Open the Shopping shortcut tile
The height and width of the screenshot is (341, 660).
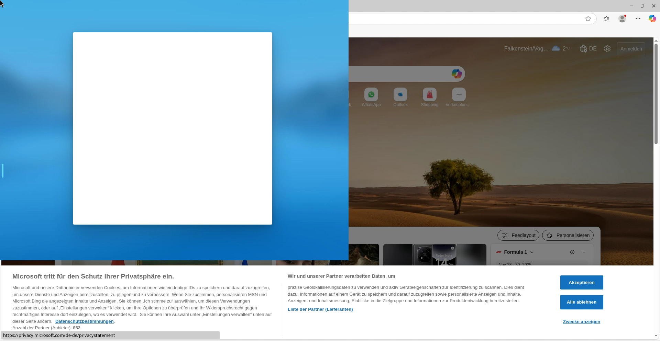tap(429, 94)
